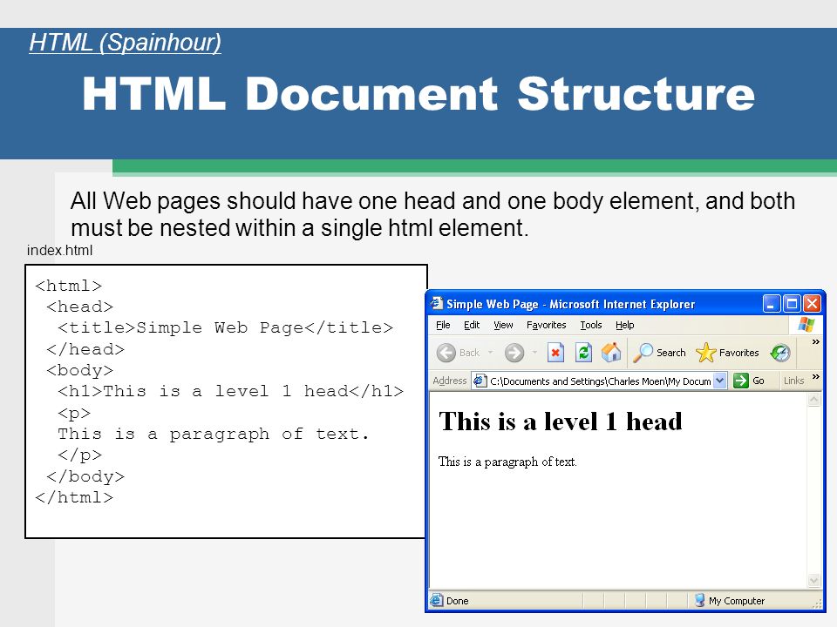Click the 'HTML Document Structure' slide title

point(418,94)
